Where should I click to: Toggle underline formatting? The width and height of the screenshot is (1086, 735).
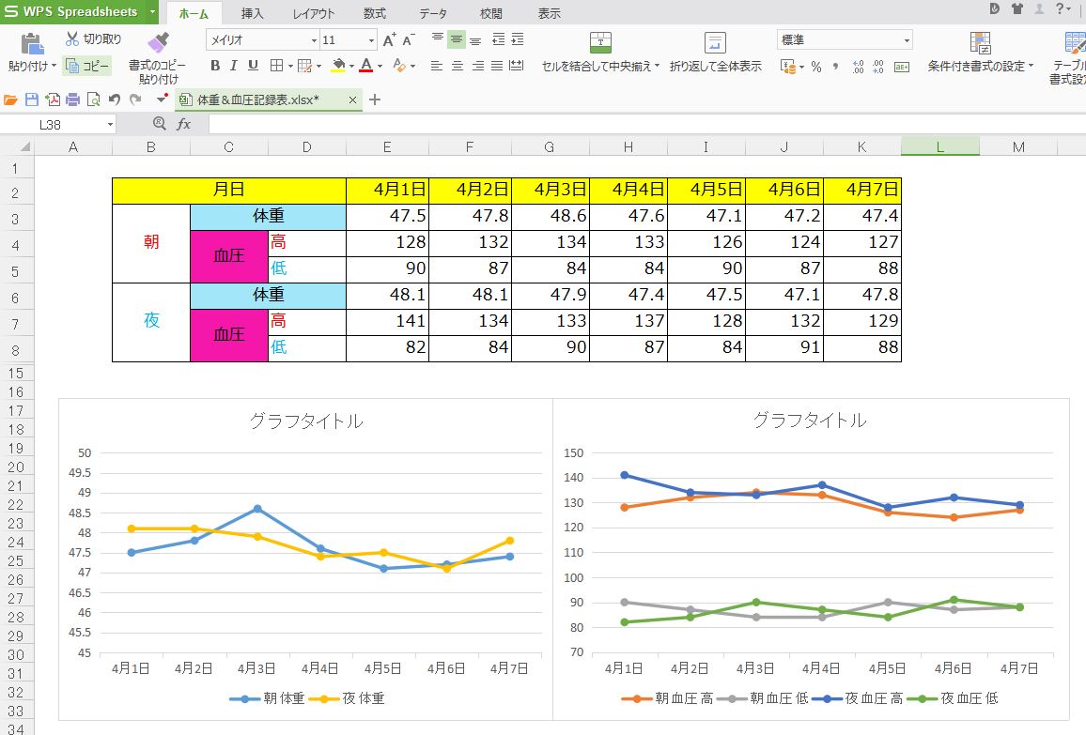(x=253, y=66)
